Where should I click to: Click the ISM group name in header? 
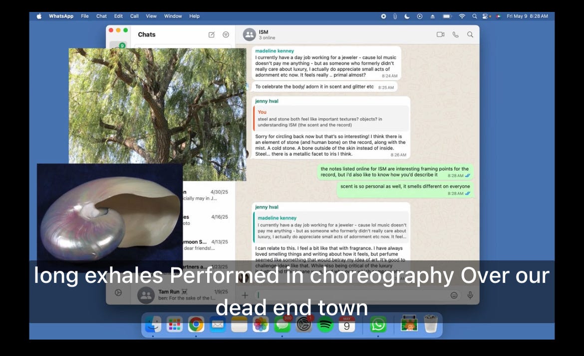pos(264,32)
